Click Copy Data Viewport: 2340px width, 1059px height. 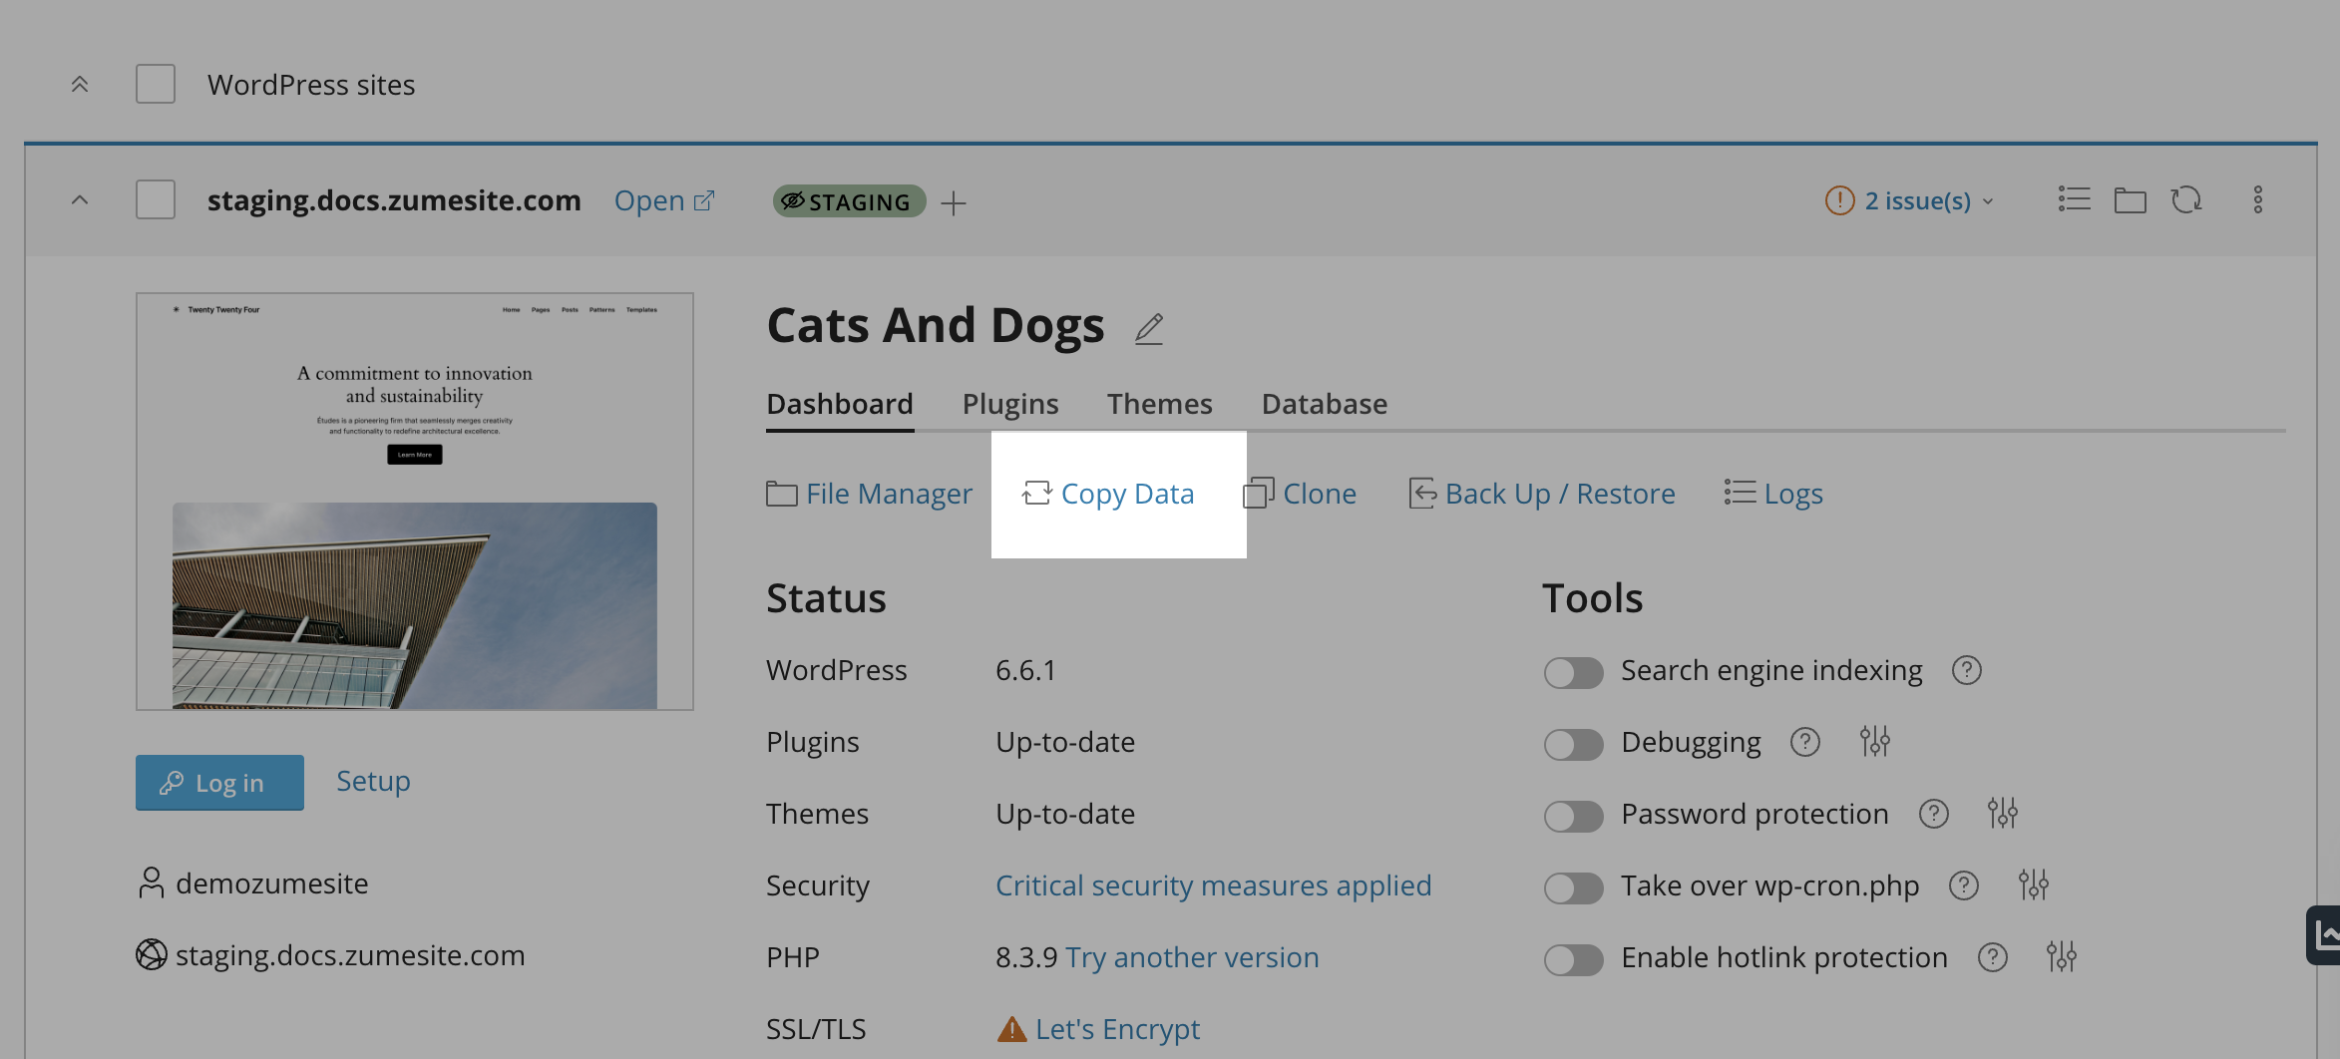pyautogui.click(x=1108, y=494)
